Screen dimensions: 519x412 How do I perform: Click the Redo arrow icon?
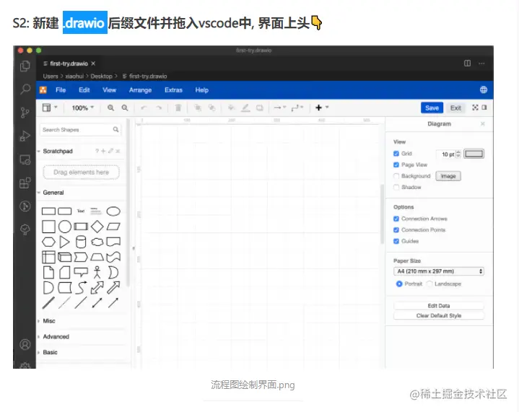point(159,108)
